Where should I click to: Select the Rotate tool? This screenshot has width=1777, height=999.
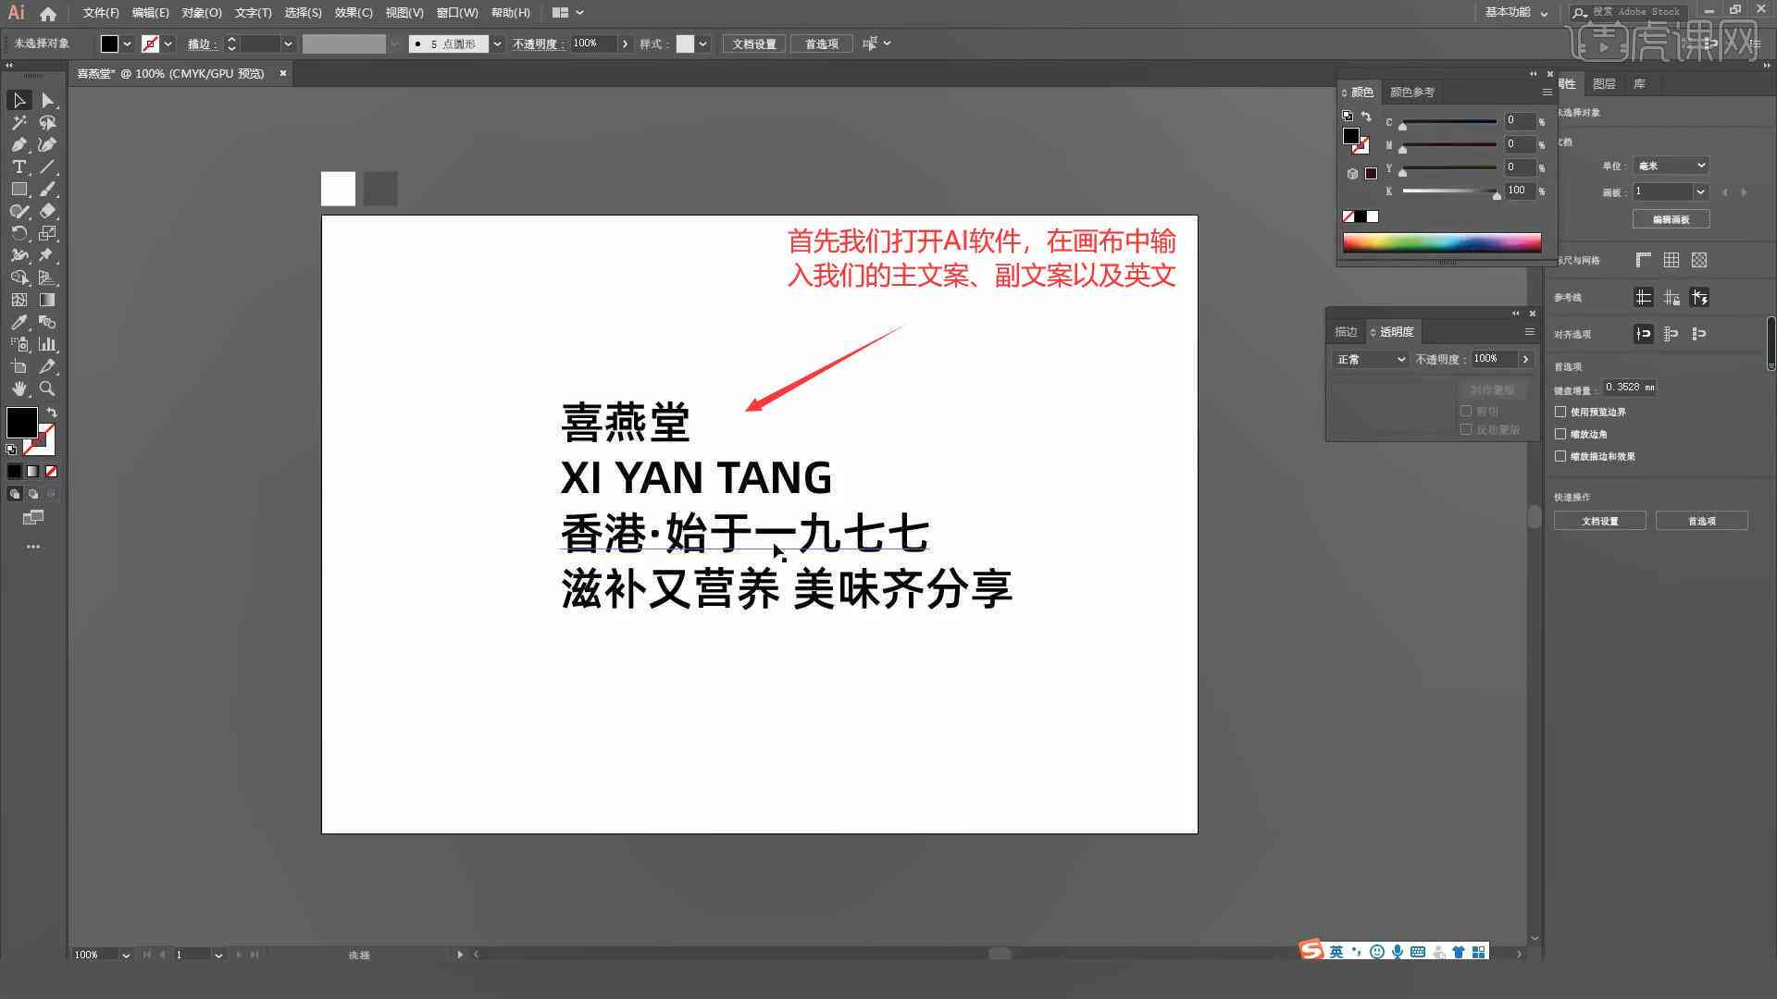17,234
